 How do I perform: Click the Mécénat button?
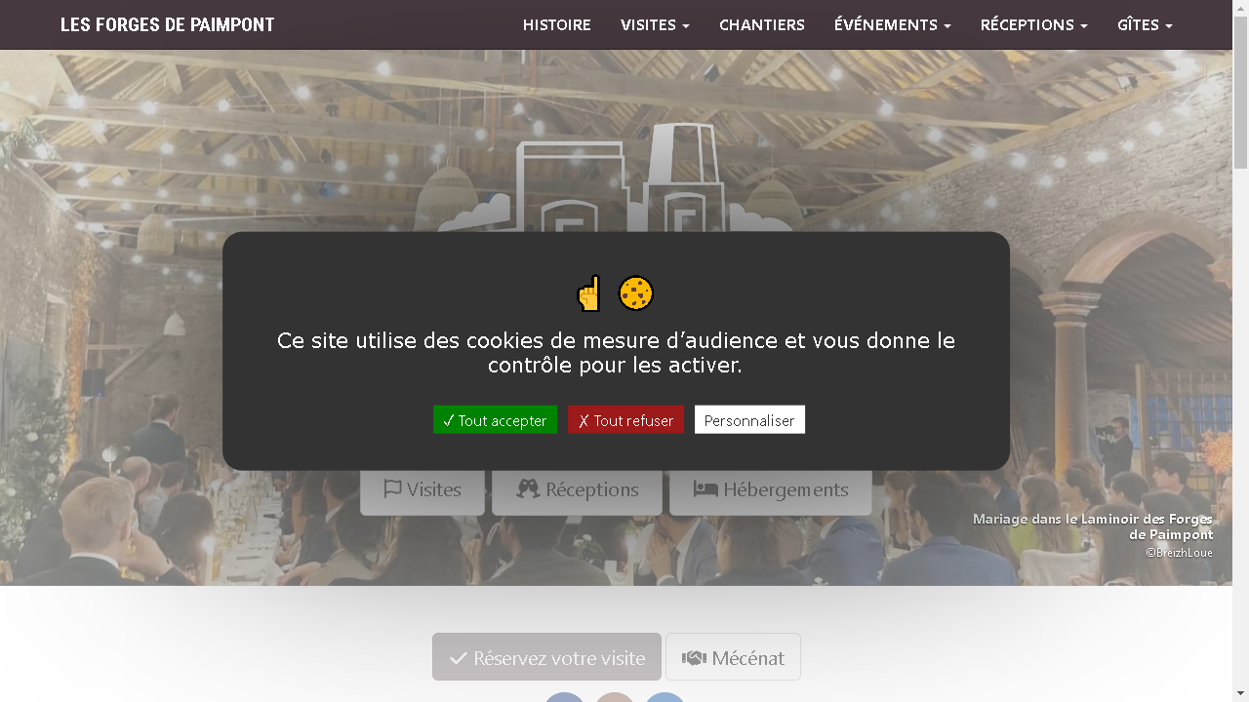(x=733, y=657)
